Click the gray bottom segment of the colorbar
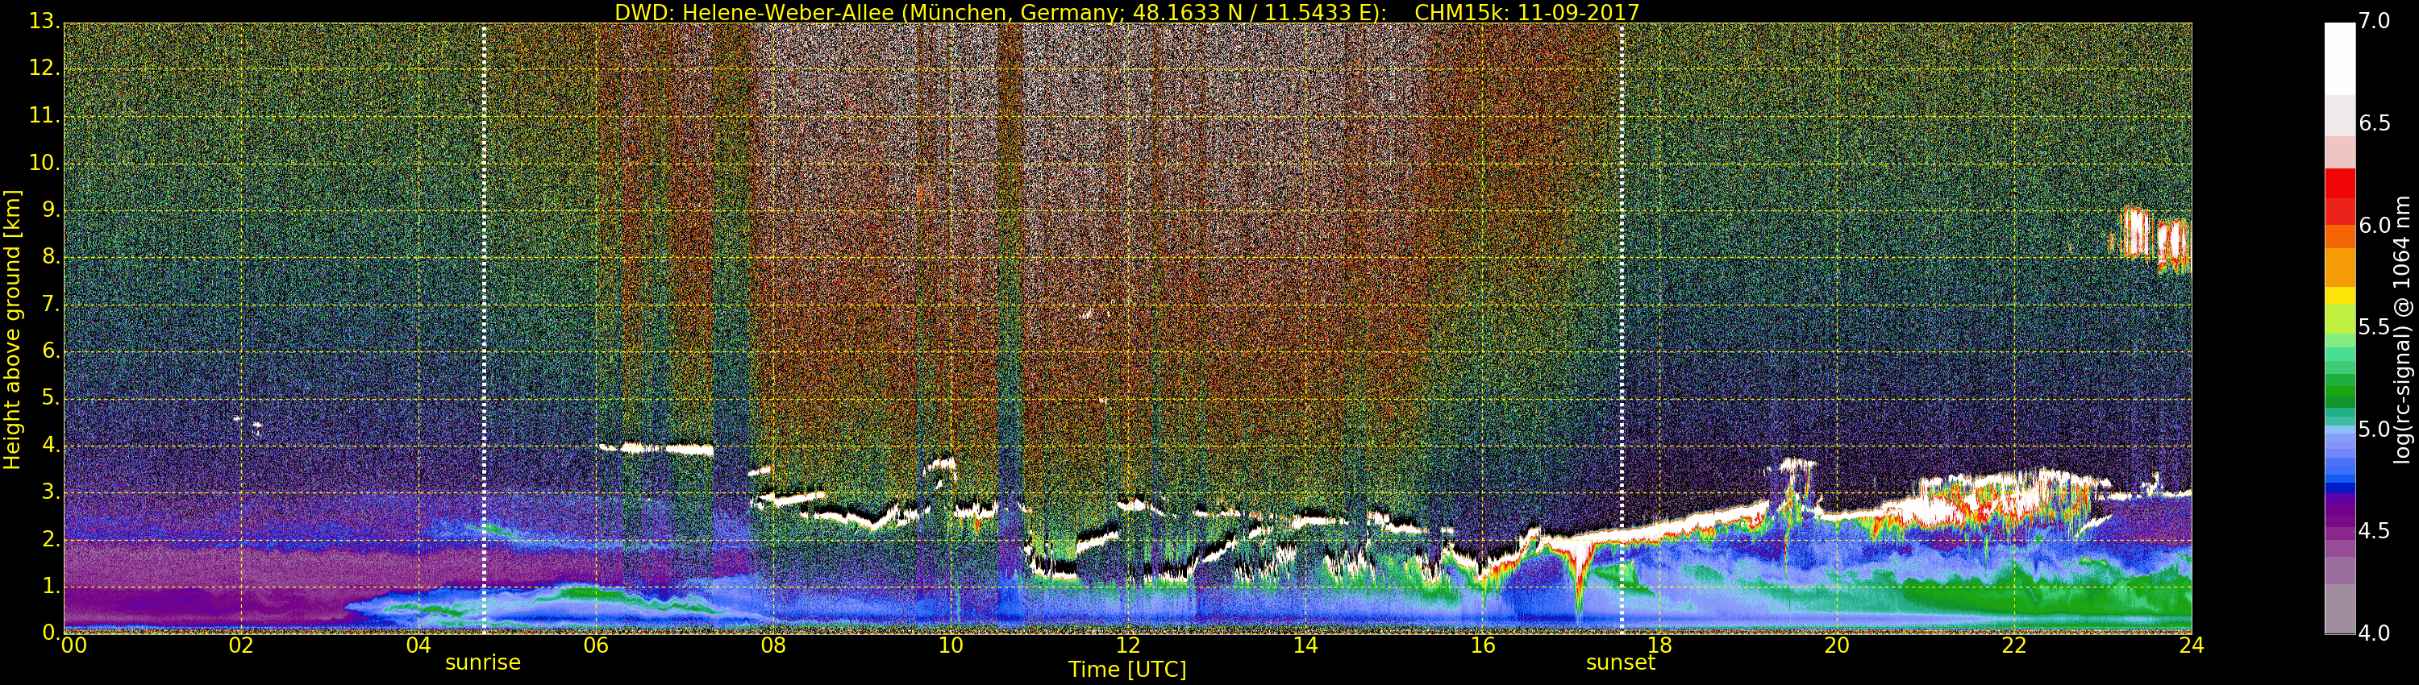2419x685 pixels. click(x=2339, y=609)
